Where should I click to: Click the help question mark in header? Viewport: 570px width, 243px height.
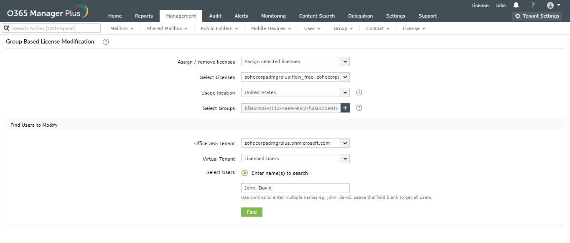pyautogui.click(x=533, y=5)
